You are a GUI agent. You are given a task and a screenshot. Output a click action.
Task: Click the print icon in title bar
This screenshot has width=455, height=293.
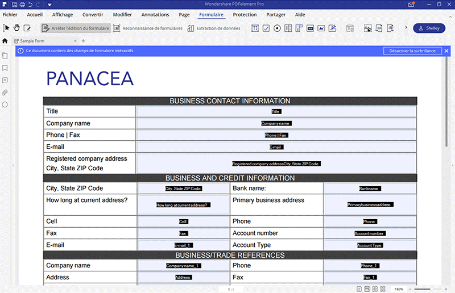[22, 5]
